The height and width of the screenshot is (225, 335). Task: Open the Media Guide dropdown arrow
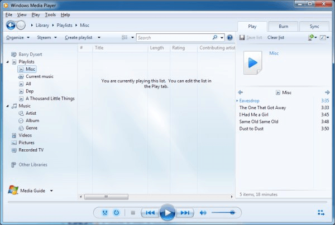[51, 190]
